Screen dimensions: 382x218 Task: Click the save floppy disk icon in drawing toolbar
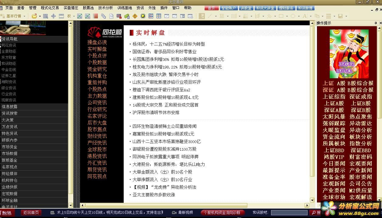[x=340, y=16]
